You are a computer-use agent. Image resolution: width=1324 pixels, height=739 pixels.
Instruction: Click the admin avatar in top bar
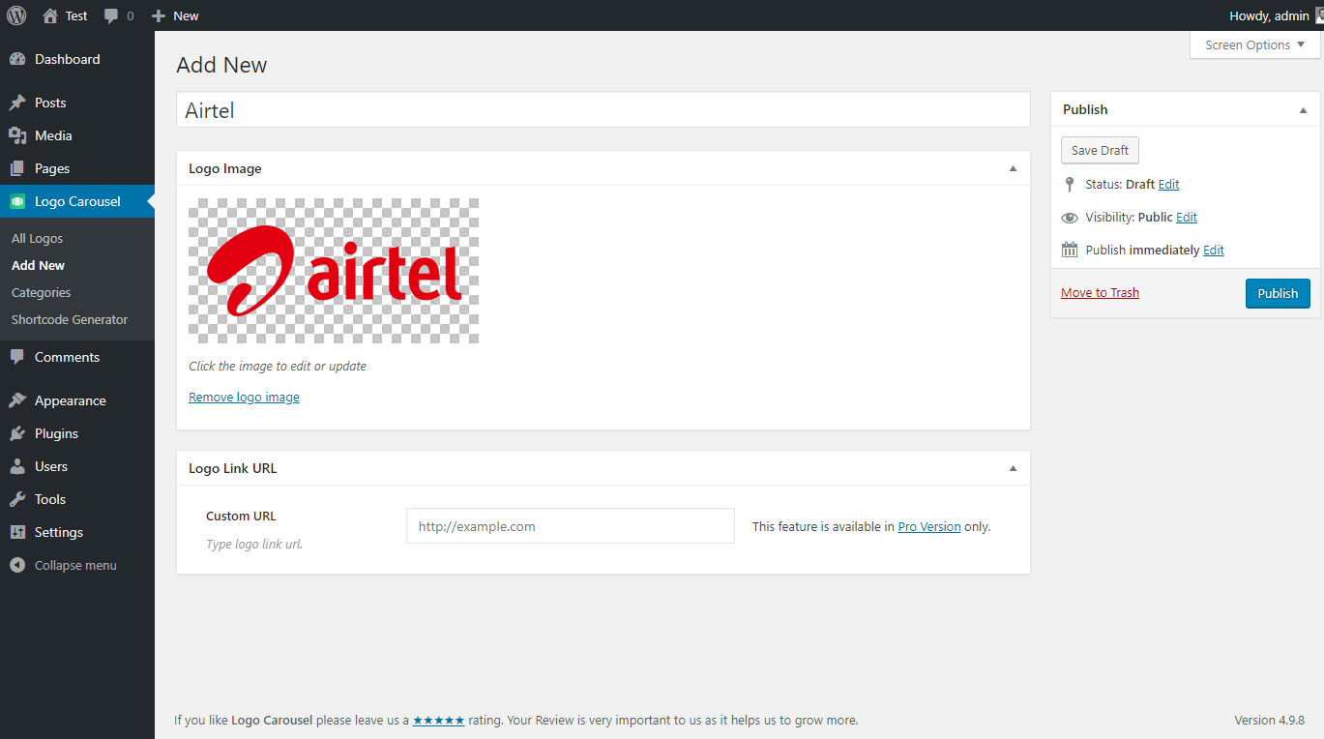point(1319,15)
